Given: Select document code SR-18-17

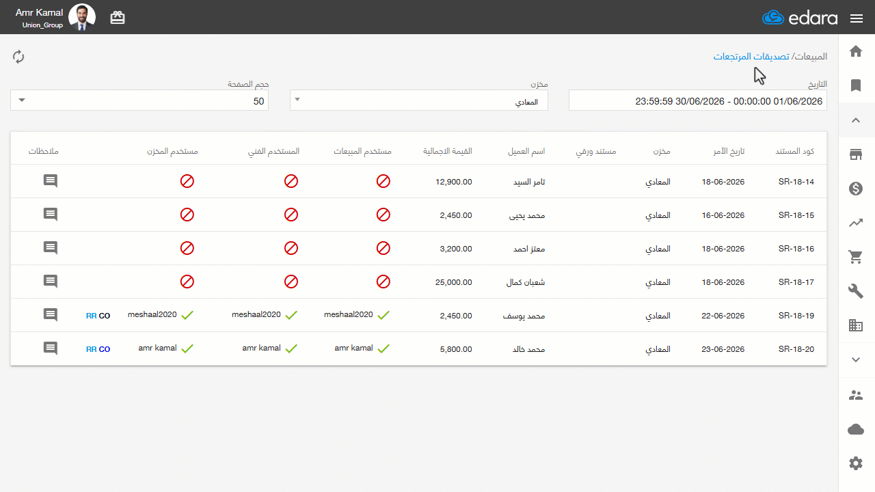Looking at the screenshot, I should 796,282.
